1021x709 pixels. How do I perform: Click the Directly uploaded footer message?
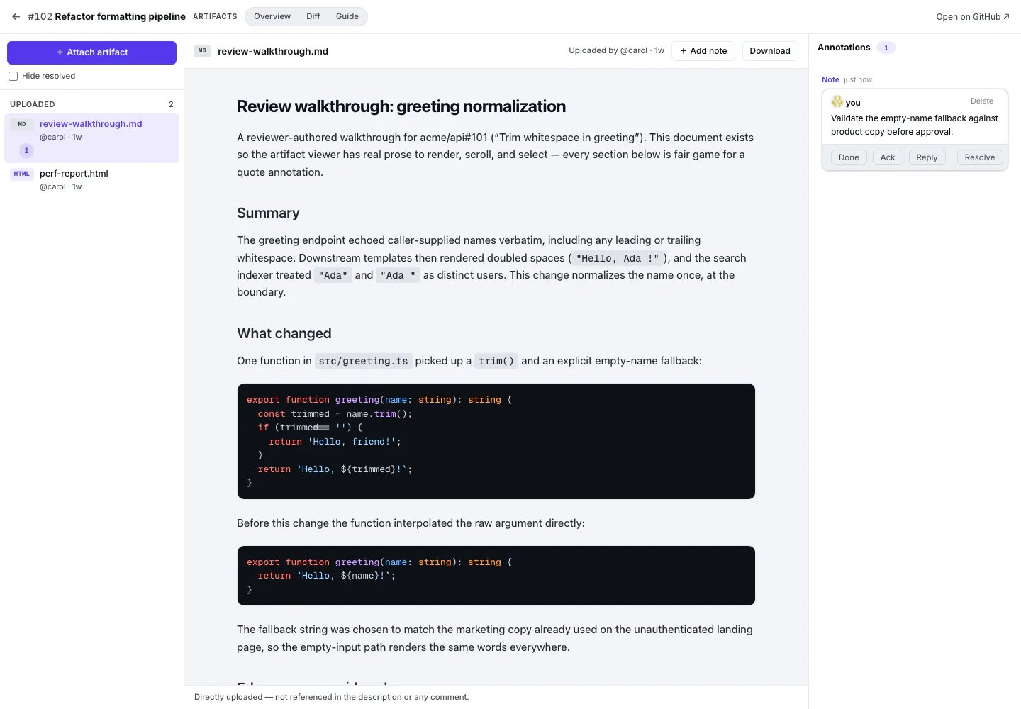(x=331, y=697)
